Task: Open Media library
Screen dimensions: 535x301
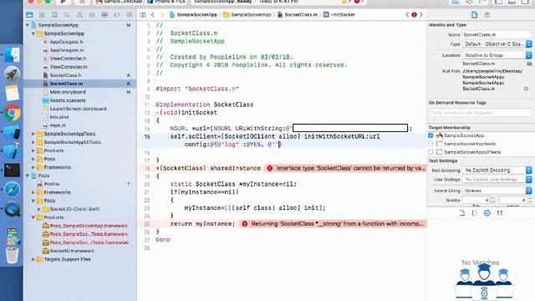Action: (x=500, y=213)
